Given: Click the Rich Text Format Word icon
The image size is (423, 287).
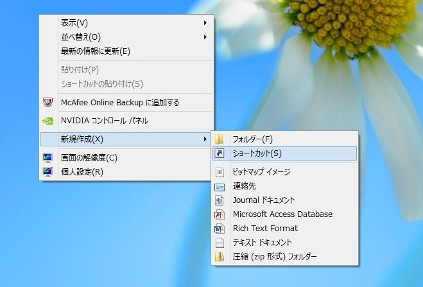Looking at the screenshot, I should pos(220,229).
